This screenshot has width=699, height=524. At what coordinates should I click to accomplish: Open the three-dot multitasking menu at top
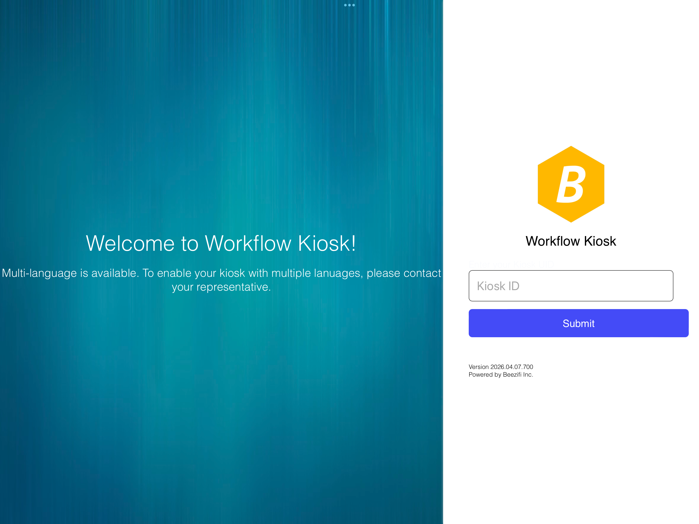[349, 5]
